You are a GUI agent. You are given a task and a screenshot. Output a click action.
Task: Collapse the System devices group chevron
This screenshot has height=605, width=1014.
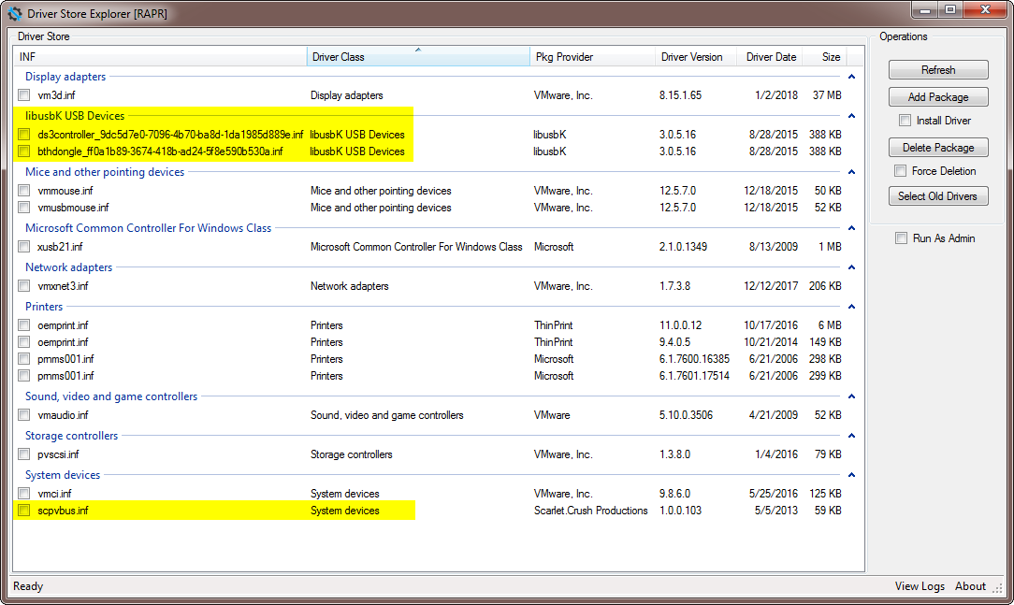851,475
